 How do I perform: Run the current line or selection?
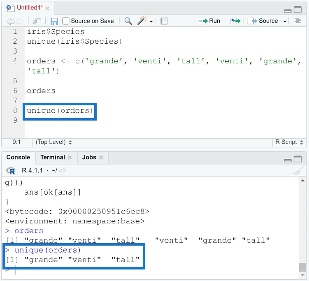pos(209,21)
